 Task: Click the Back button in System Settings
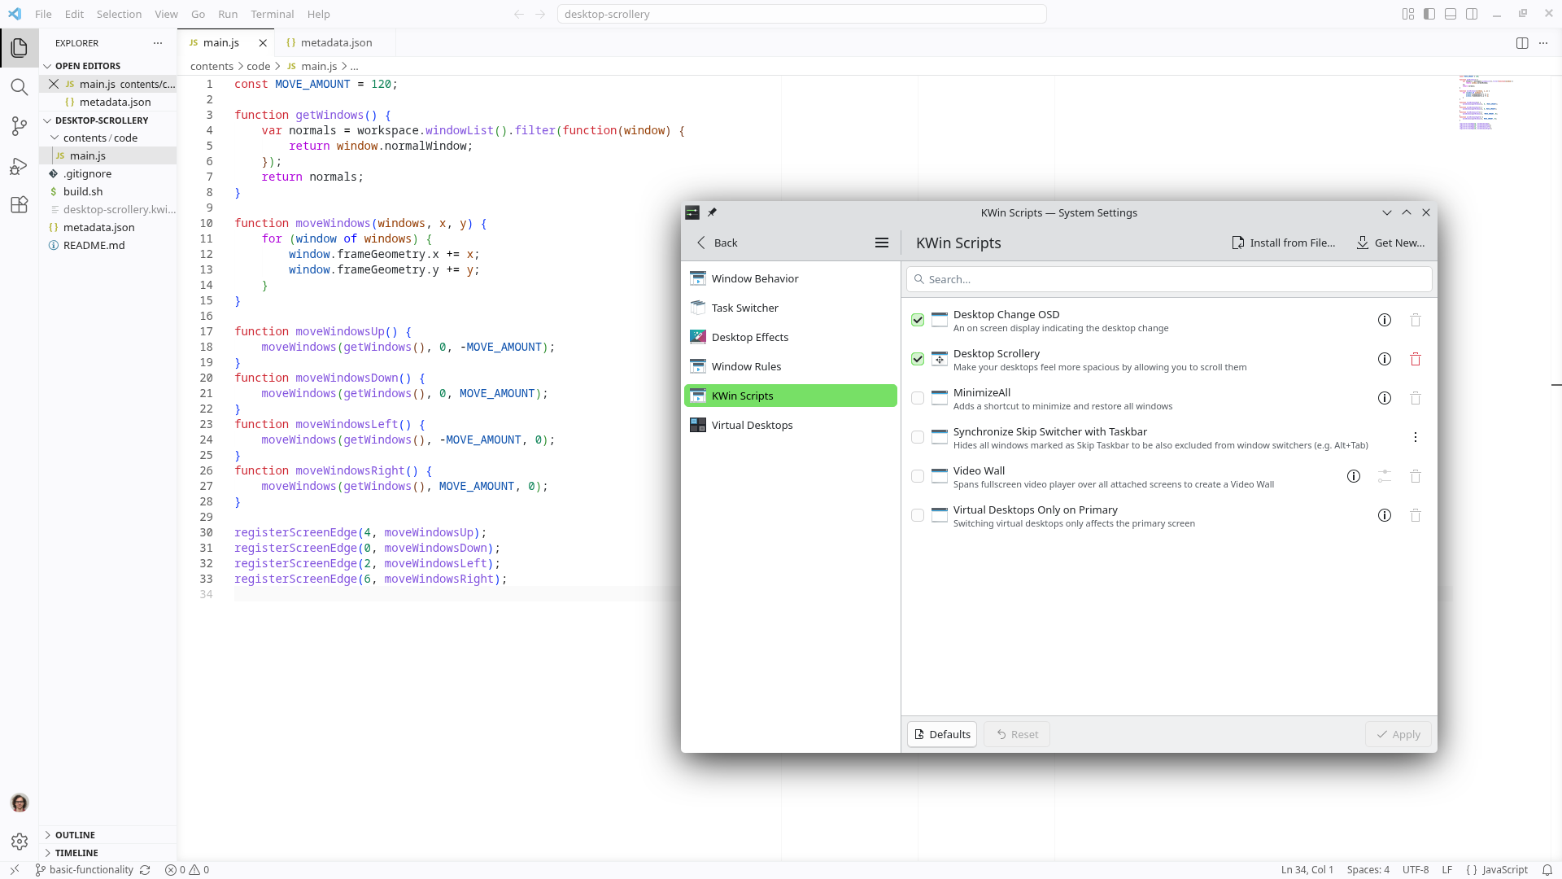[x=717, y=243]
